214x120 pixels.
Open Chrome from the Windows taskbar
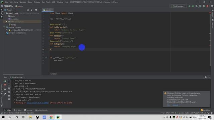pyautogui.click(x=51, y=117)
